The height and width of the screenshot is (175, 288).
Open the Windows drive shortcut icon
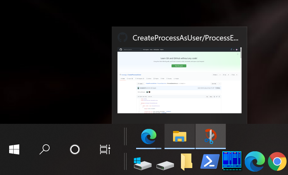pos(142,163)
